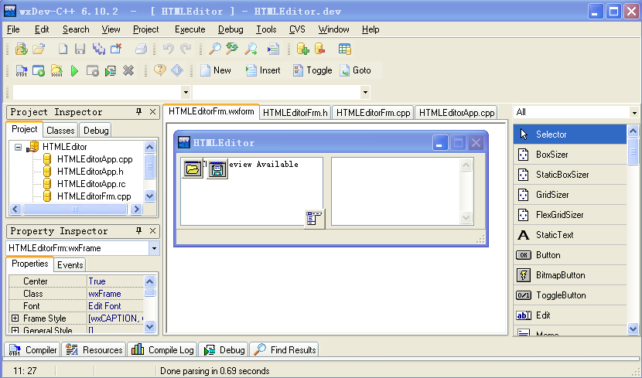This screenshot has height=378, width=642.
Task: Click the Open Project or File icon
Action: coord(39,49)
